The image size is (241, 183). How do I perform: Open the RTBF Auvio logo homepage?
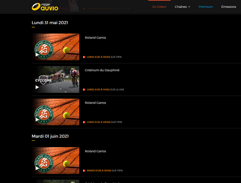coord(45,7)
